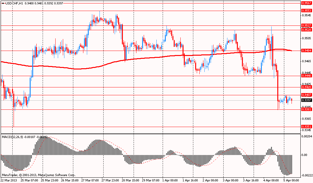Screen dimensions: 313x183
Task: Select the USDCHF,H1 chart title
Action: pos(14,3)
